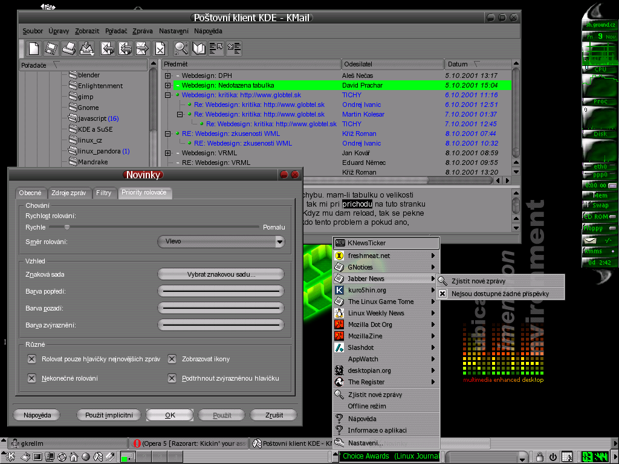Open the Barva popředí color picker
Screen dimensions: 619x464
[x=221, y=291]
